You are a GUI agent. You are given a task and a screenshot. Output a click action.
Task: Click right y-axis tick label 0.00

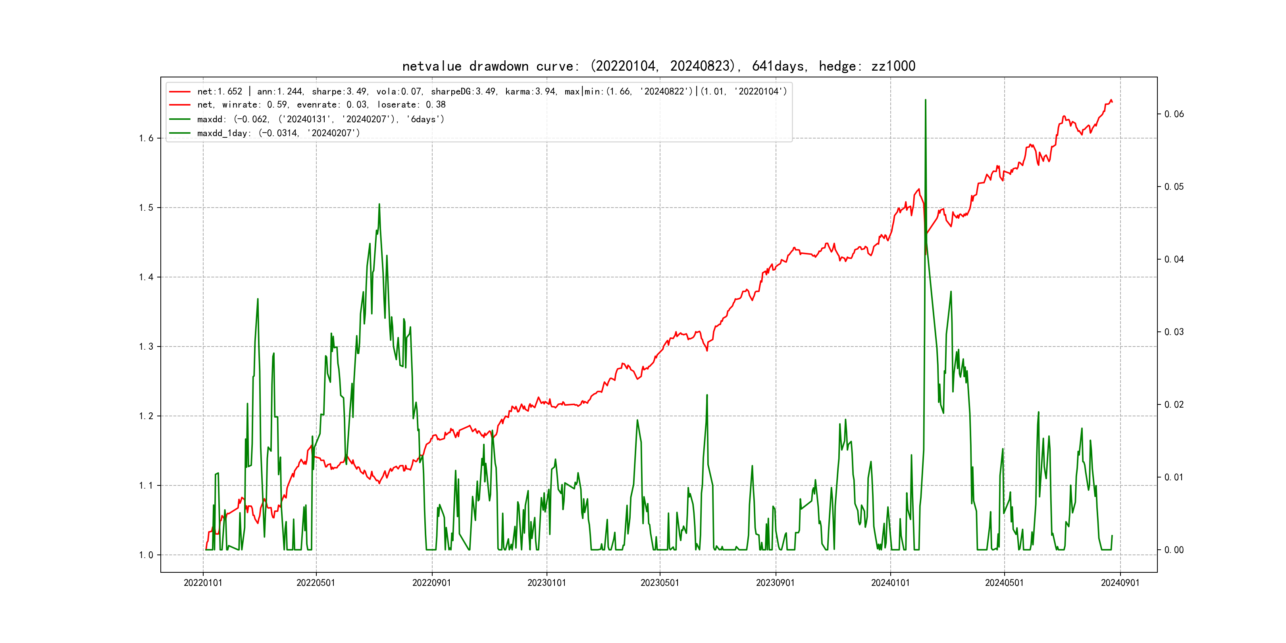(x=1174, y=550)
